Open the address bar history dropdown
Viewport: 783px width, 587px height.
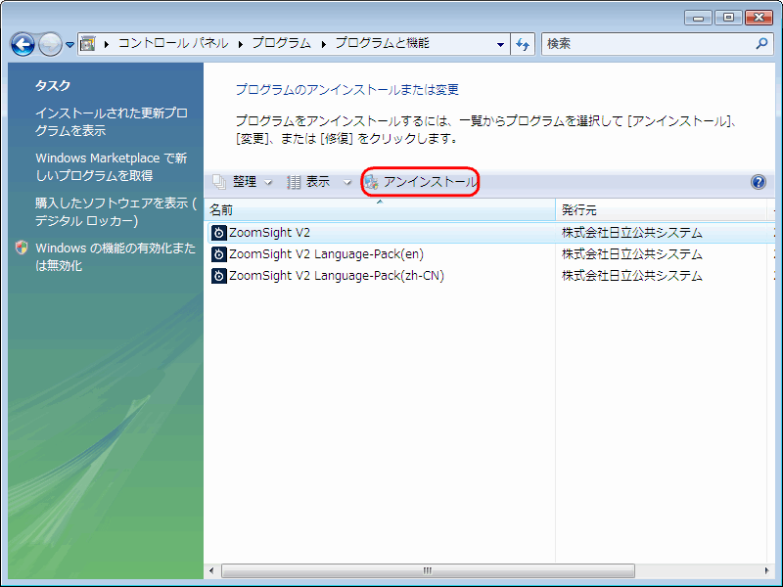coord(500,44)
